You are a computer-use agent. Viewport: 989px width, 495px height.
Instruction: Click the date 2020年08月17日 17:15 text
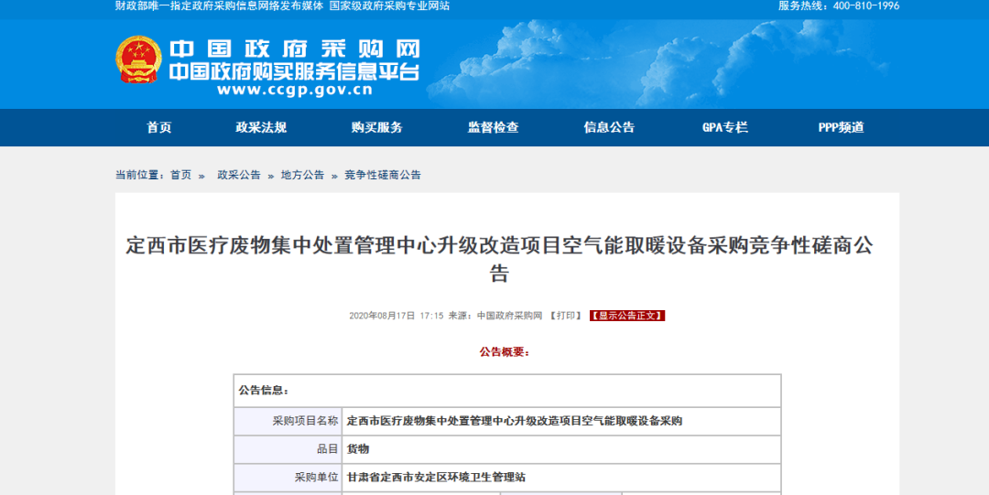tap(397, 316)
